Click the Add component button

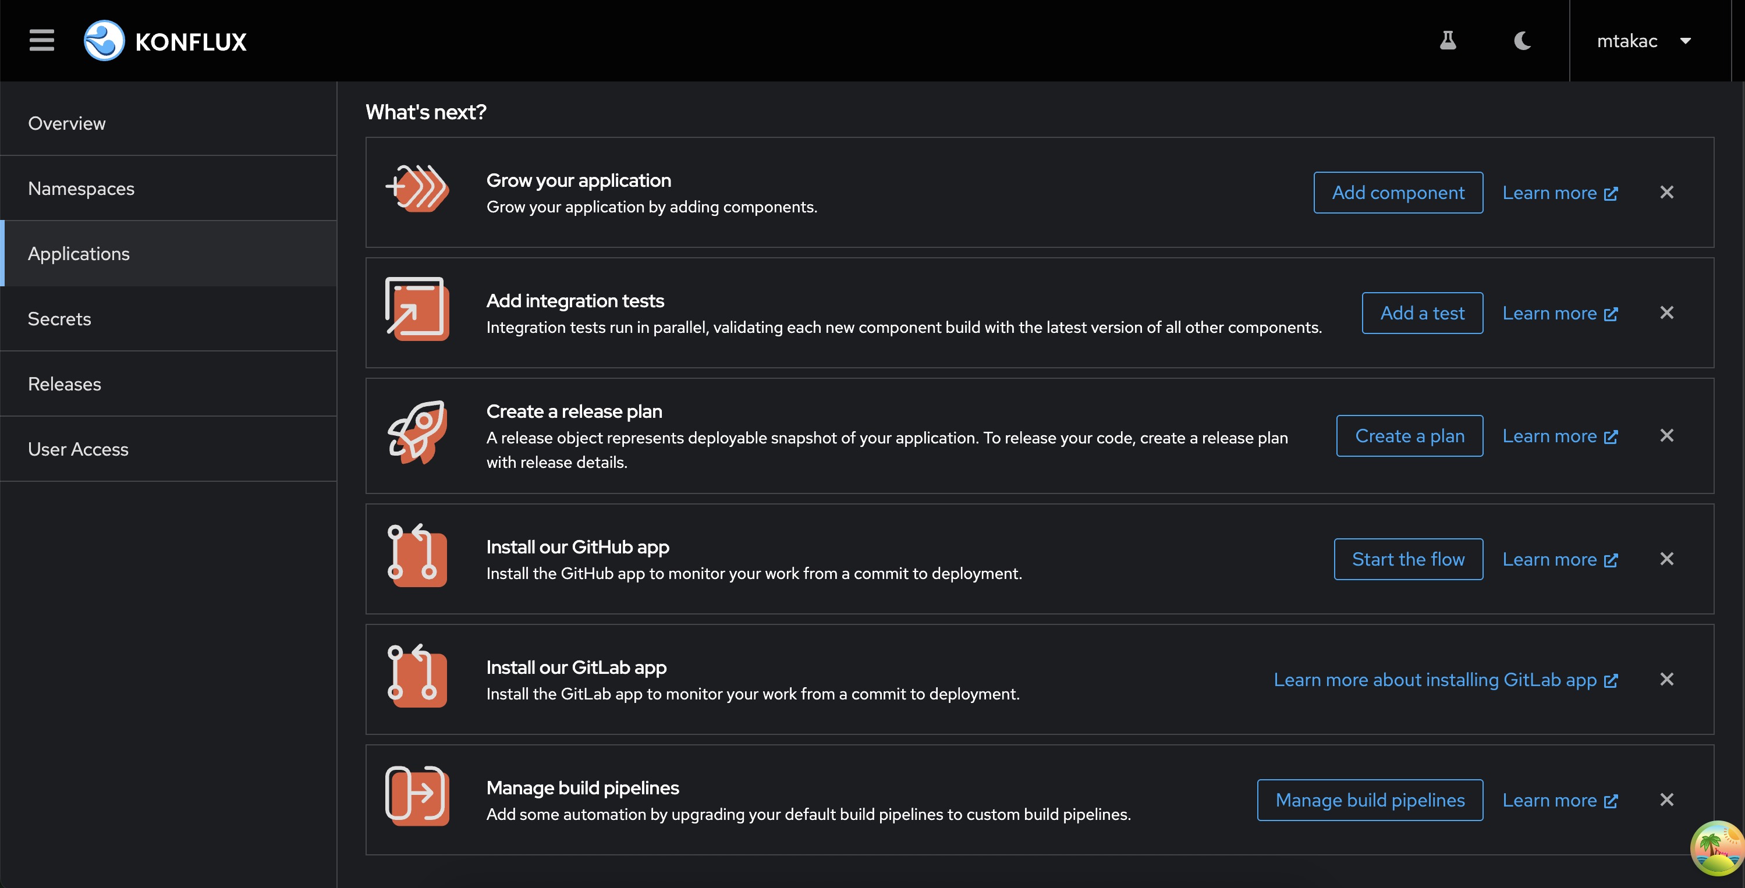[1398, 193]
